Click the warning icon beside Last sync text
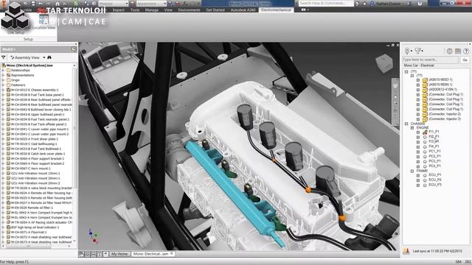The height and width of the screenshot is (265, 472). pos(406,250)
